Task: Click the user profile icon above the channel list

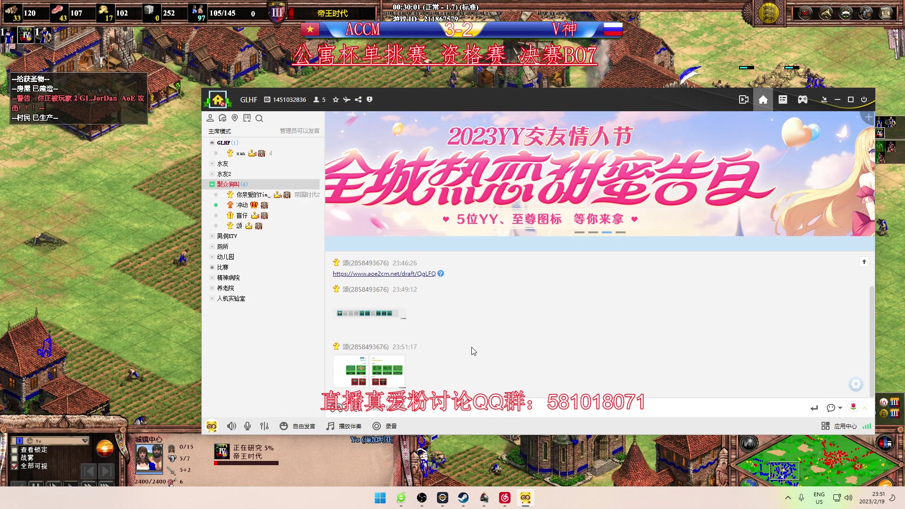Action: tap(210, 118)
